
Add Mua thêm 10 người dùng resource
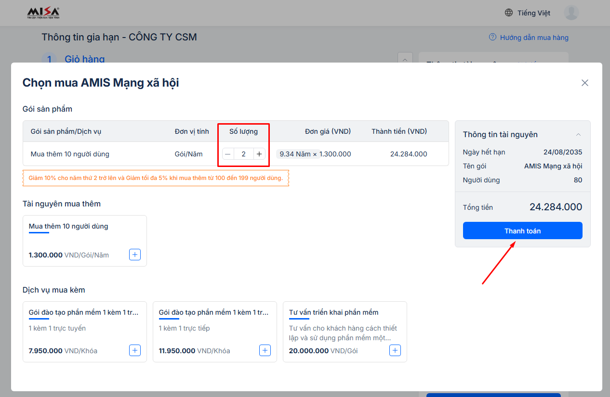135,255
